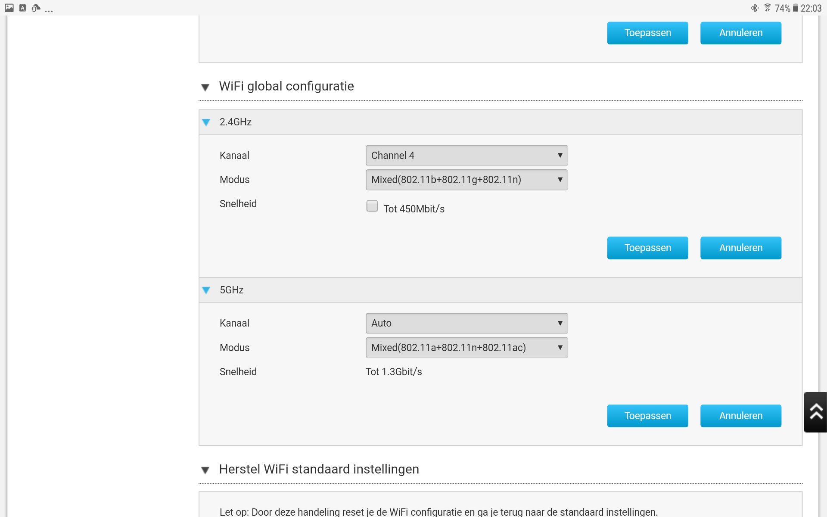The image size is (827, 517).
Task: Tap the keyboard 'A' notification icon
Action: 23,8
